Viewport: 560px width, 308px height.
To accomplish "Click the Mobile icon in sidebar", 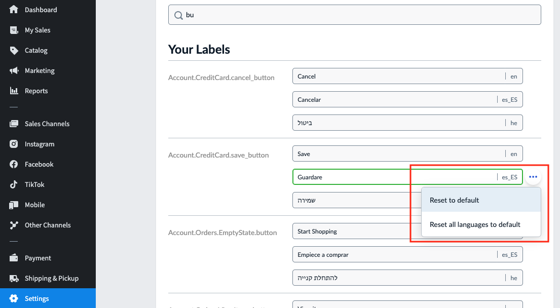I will (14, 205).
